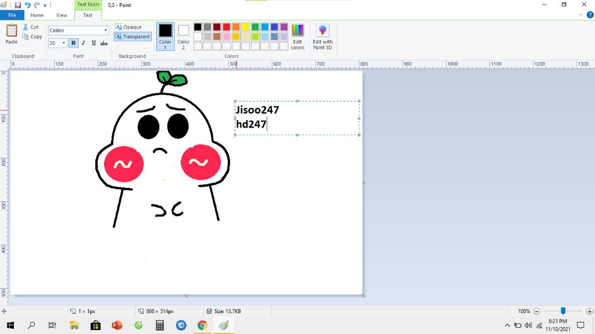Select Color 2 as active color
Screen dimensions: 595x334
183,37
